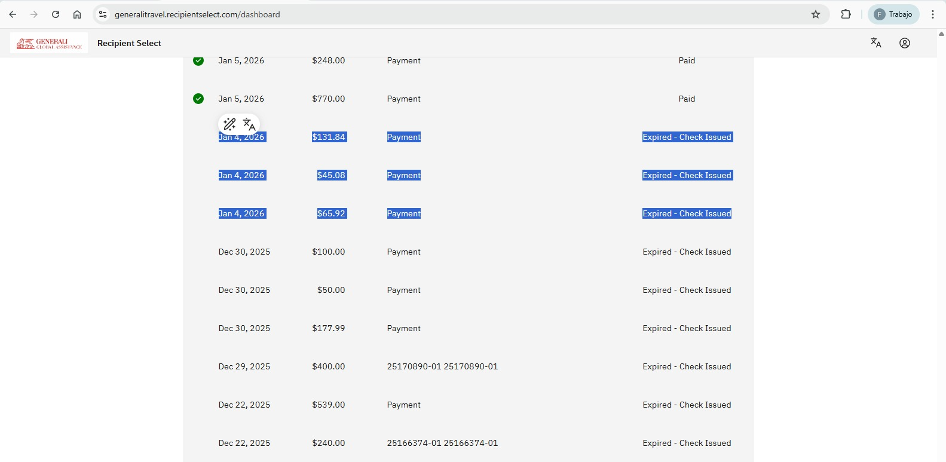Click reference 25170890-01 25170890-01

443,366
